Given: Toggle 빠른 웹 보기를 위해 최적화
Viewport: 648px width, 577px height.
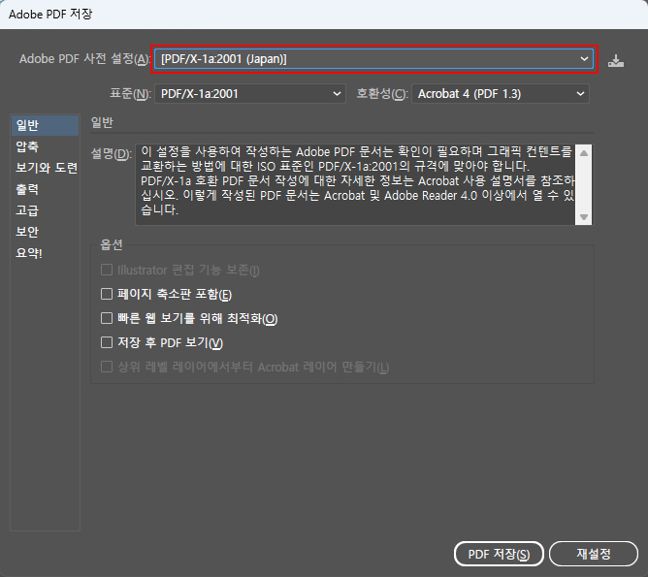Looking at the screenshot, I should [108, 319].
